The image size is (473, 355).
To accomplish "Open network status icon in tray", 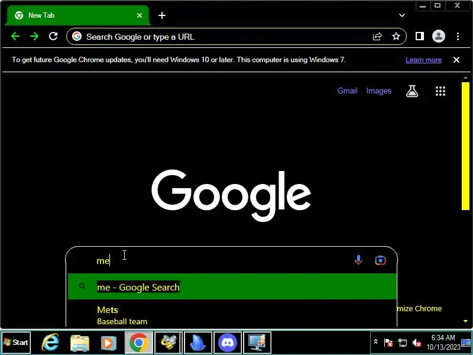I will pyautogui.click(x=403, y=343).
